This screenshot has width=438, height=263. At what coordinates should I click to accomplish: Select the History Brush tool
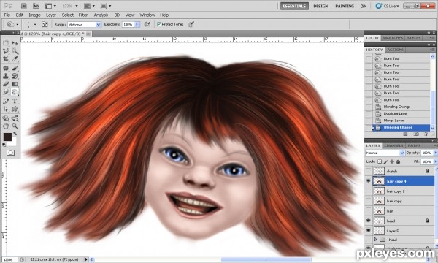15,76
